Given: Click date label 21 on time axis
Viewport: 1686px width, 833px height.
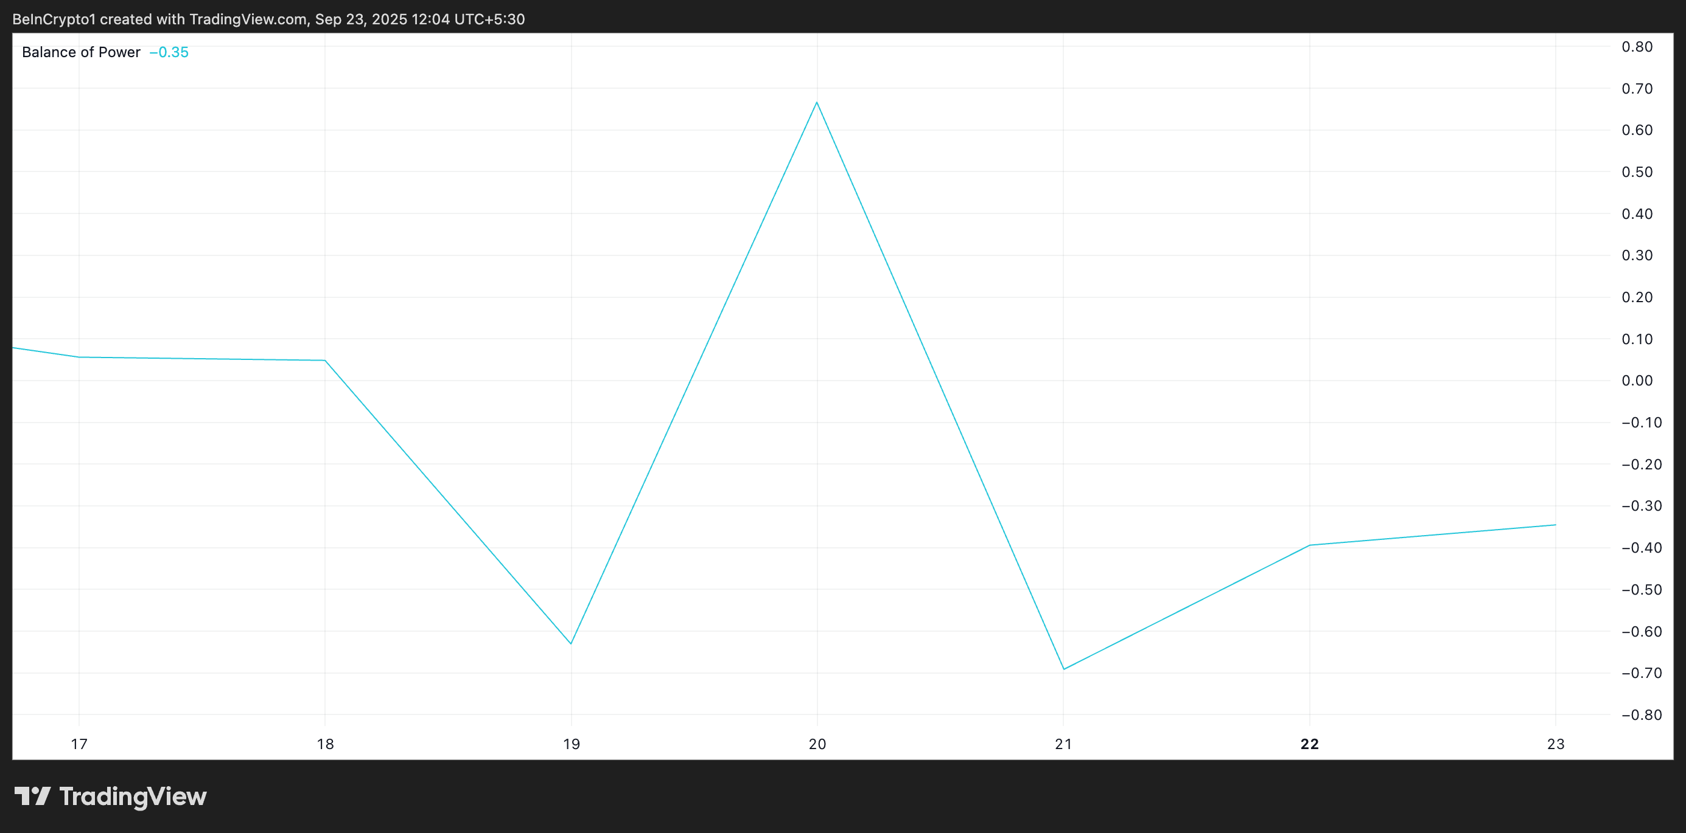Looking at the screenshot, I should [x=1063, y=744].
